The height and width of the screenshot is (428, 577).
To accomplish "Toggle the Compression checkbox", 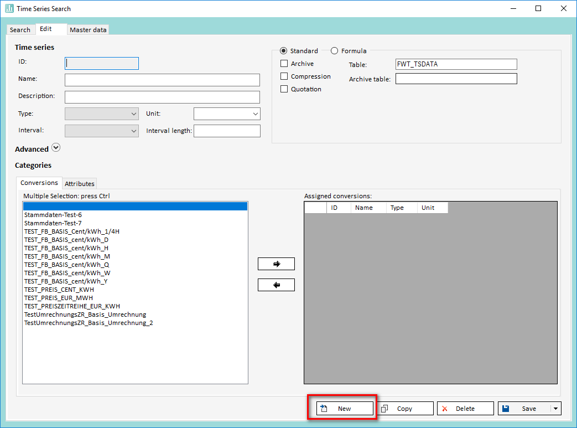I will [x=284, y=76].
